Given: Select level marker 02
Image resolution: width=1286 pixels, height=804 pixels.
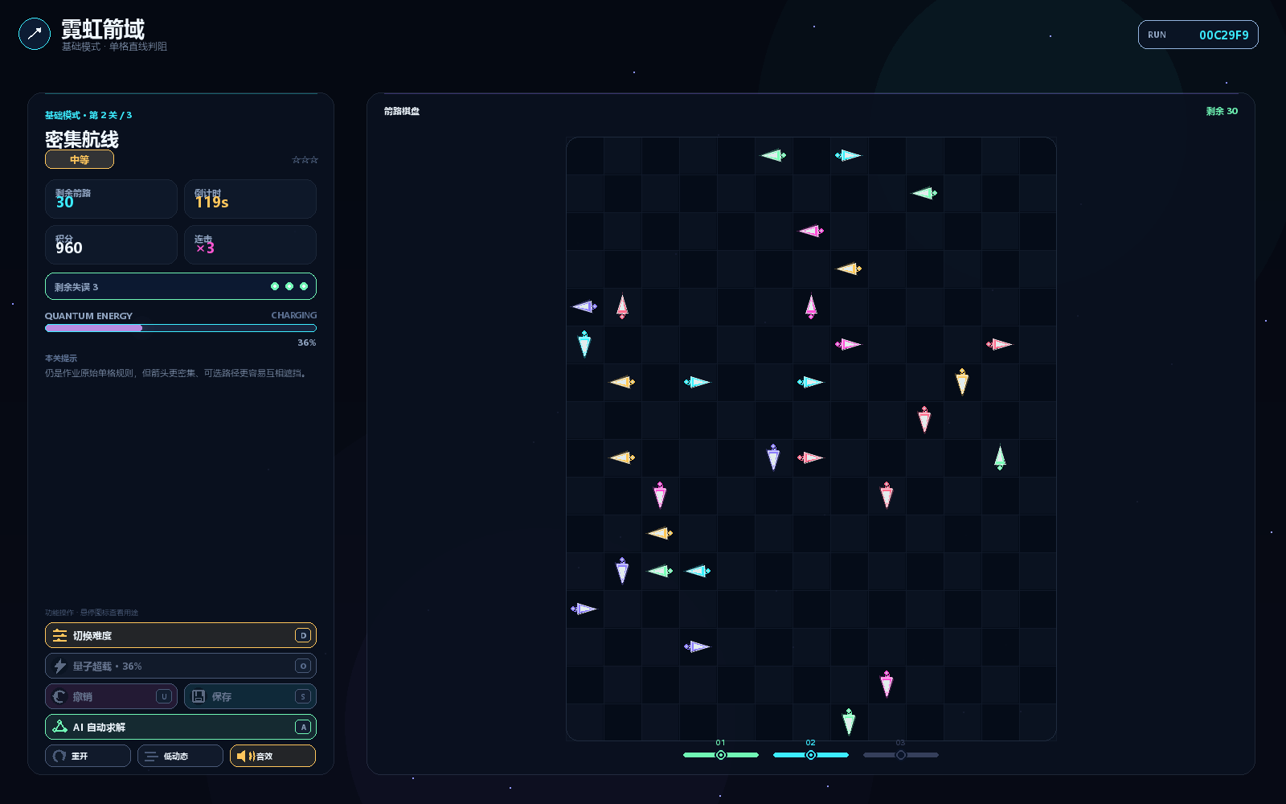Looking at the screenshot, I should tap(811, 755).
